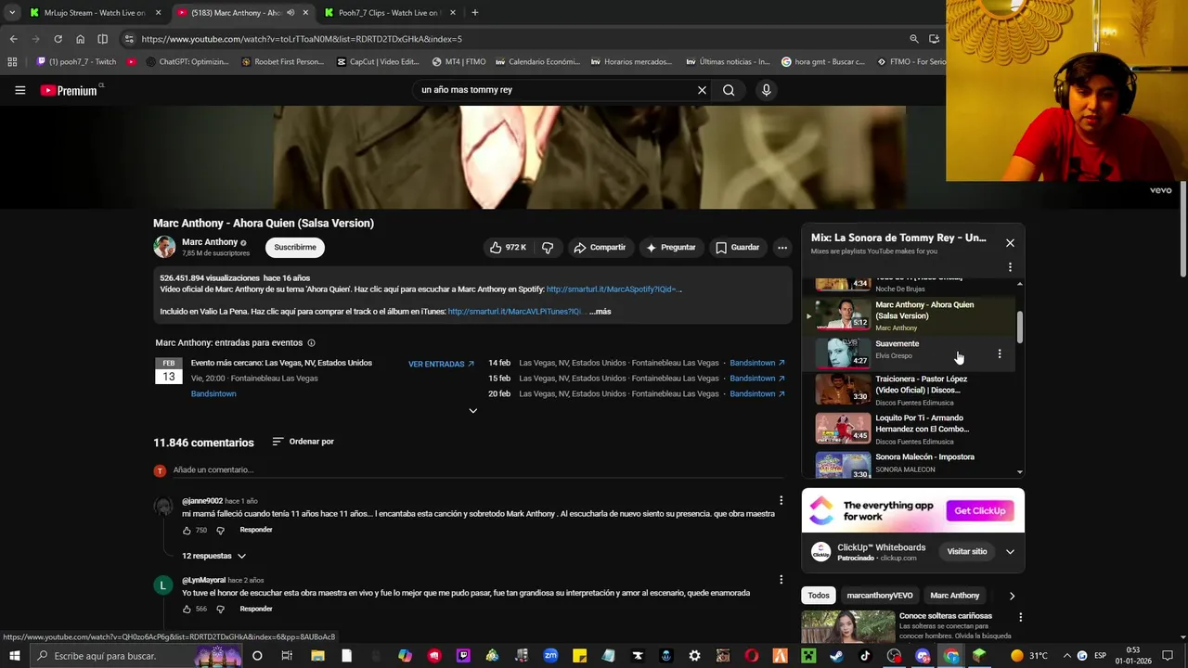The width and height of the screenshot is (1188, 668).
Task: Expand more events with down chevron
Action: 472,411
